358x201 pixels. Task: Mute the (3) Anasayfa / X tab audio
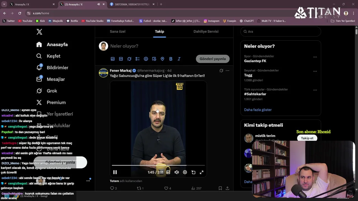98,4
